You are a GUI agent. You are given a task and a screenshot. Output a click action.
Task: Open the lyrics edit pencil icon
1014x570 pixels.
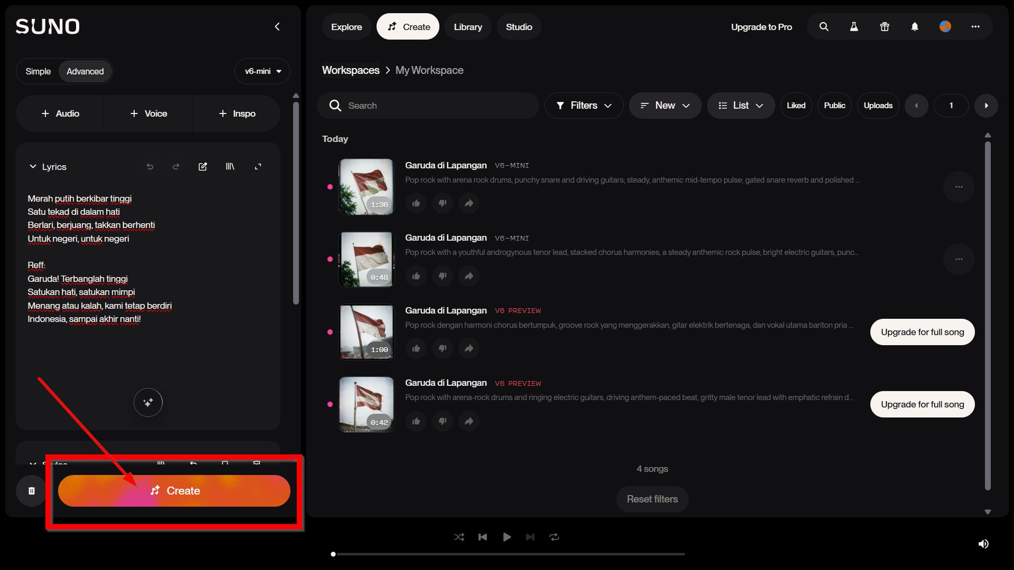tap(203, 167)
